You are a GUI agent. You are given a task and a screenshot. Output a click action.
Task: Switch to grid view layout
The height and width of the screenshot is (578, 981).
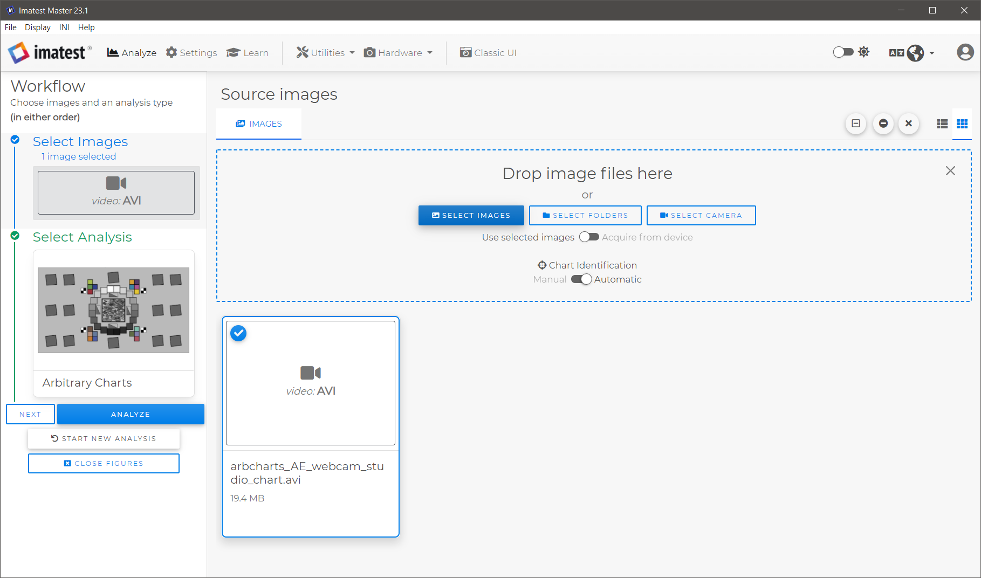coord(962,124)
